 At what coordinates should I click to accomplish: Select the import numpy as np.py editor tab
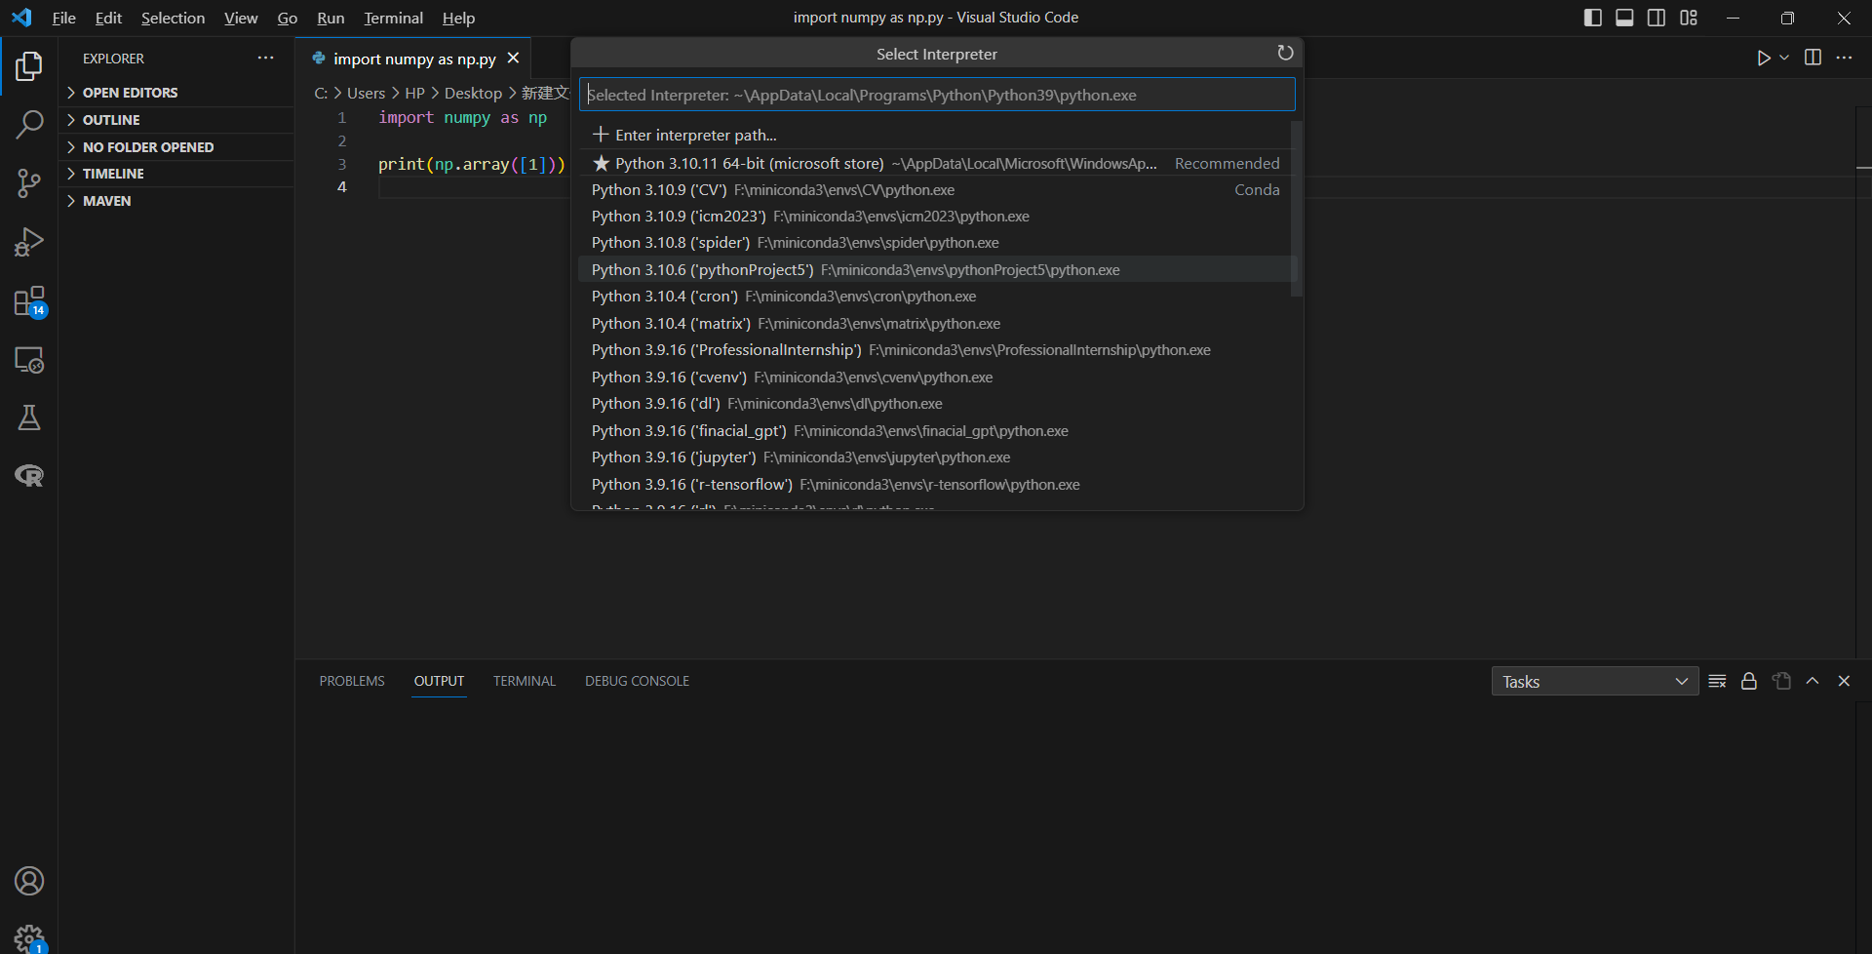pyautogui.click(x=414, y=59)
